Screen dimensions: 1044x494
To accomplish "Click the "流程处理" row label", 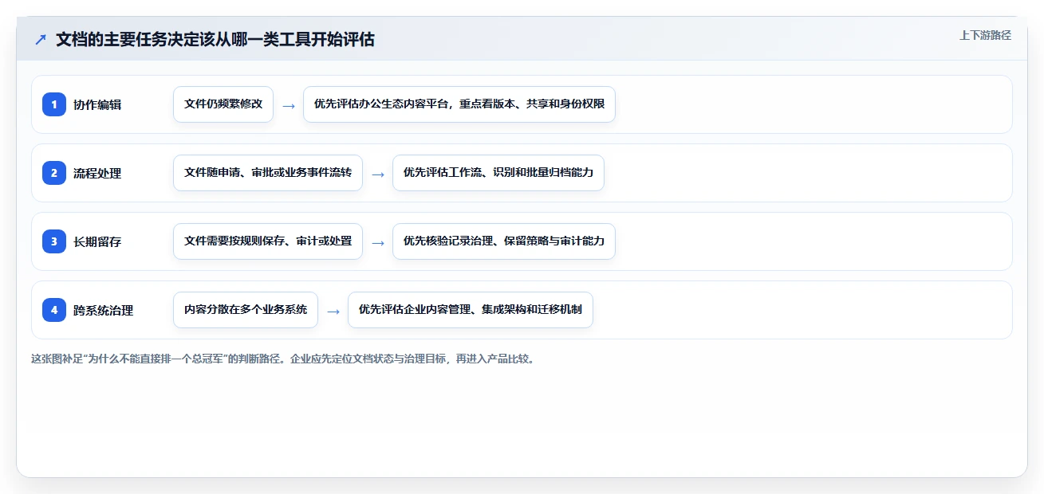I will tap(97, 173).
